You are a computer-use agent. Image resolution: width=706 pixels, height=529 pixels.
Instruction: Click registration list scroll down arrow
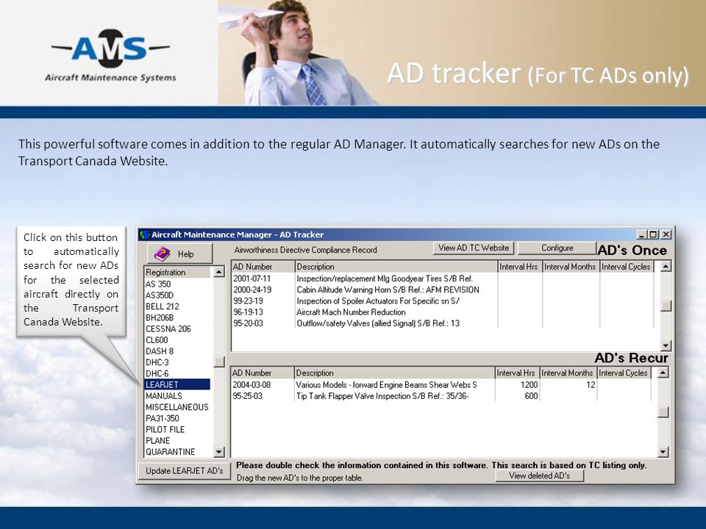(219, 452)
